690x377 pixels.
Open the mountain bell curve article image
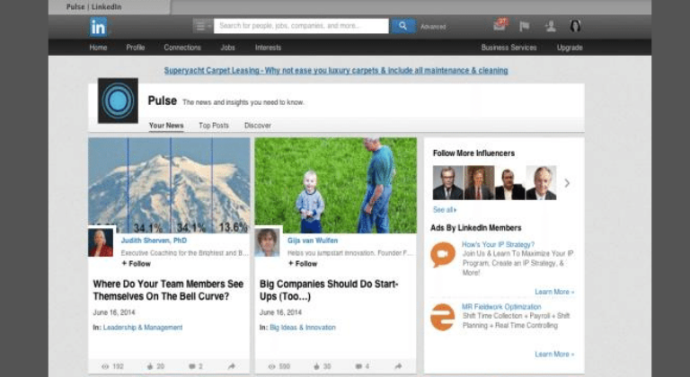point(169,185)
